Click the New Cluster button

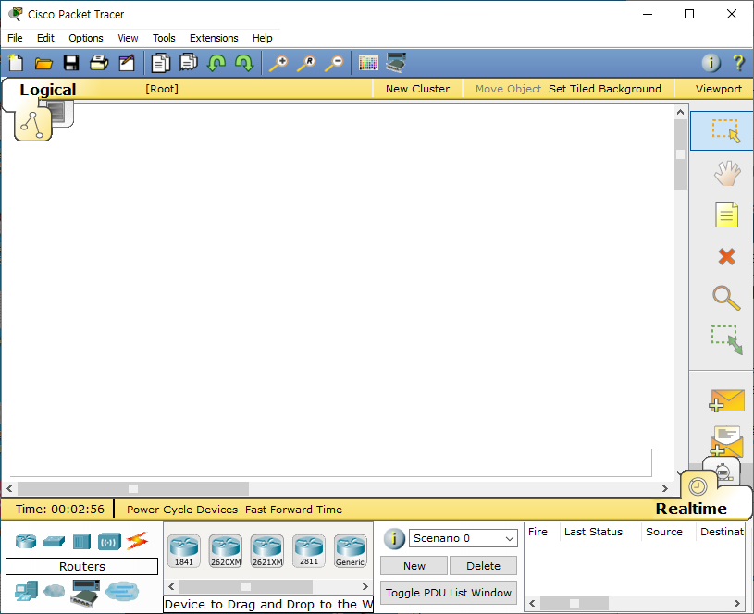(x=417, y=89)
